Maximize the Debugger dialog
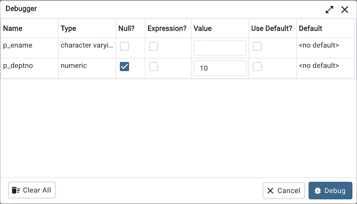Viewport: 357px width, 204px height. tap(329, 9)
